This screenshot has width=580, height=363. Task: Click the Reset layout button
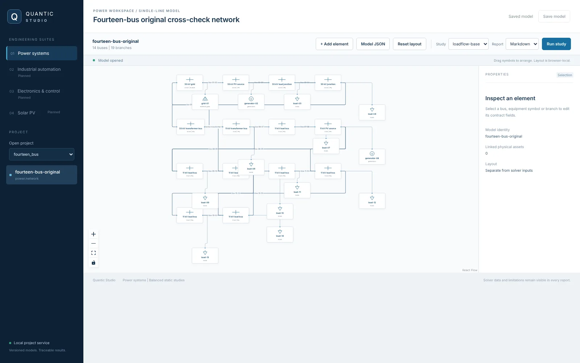point(410,44)
